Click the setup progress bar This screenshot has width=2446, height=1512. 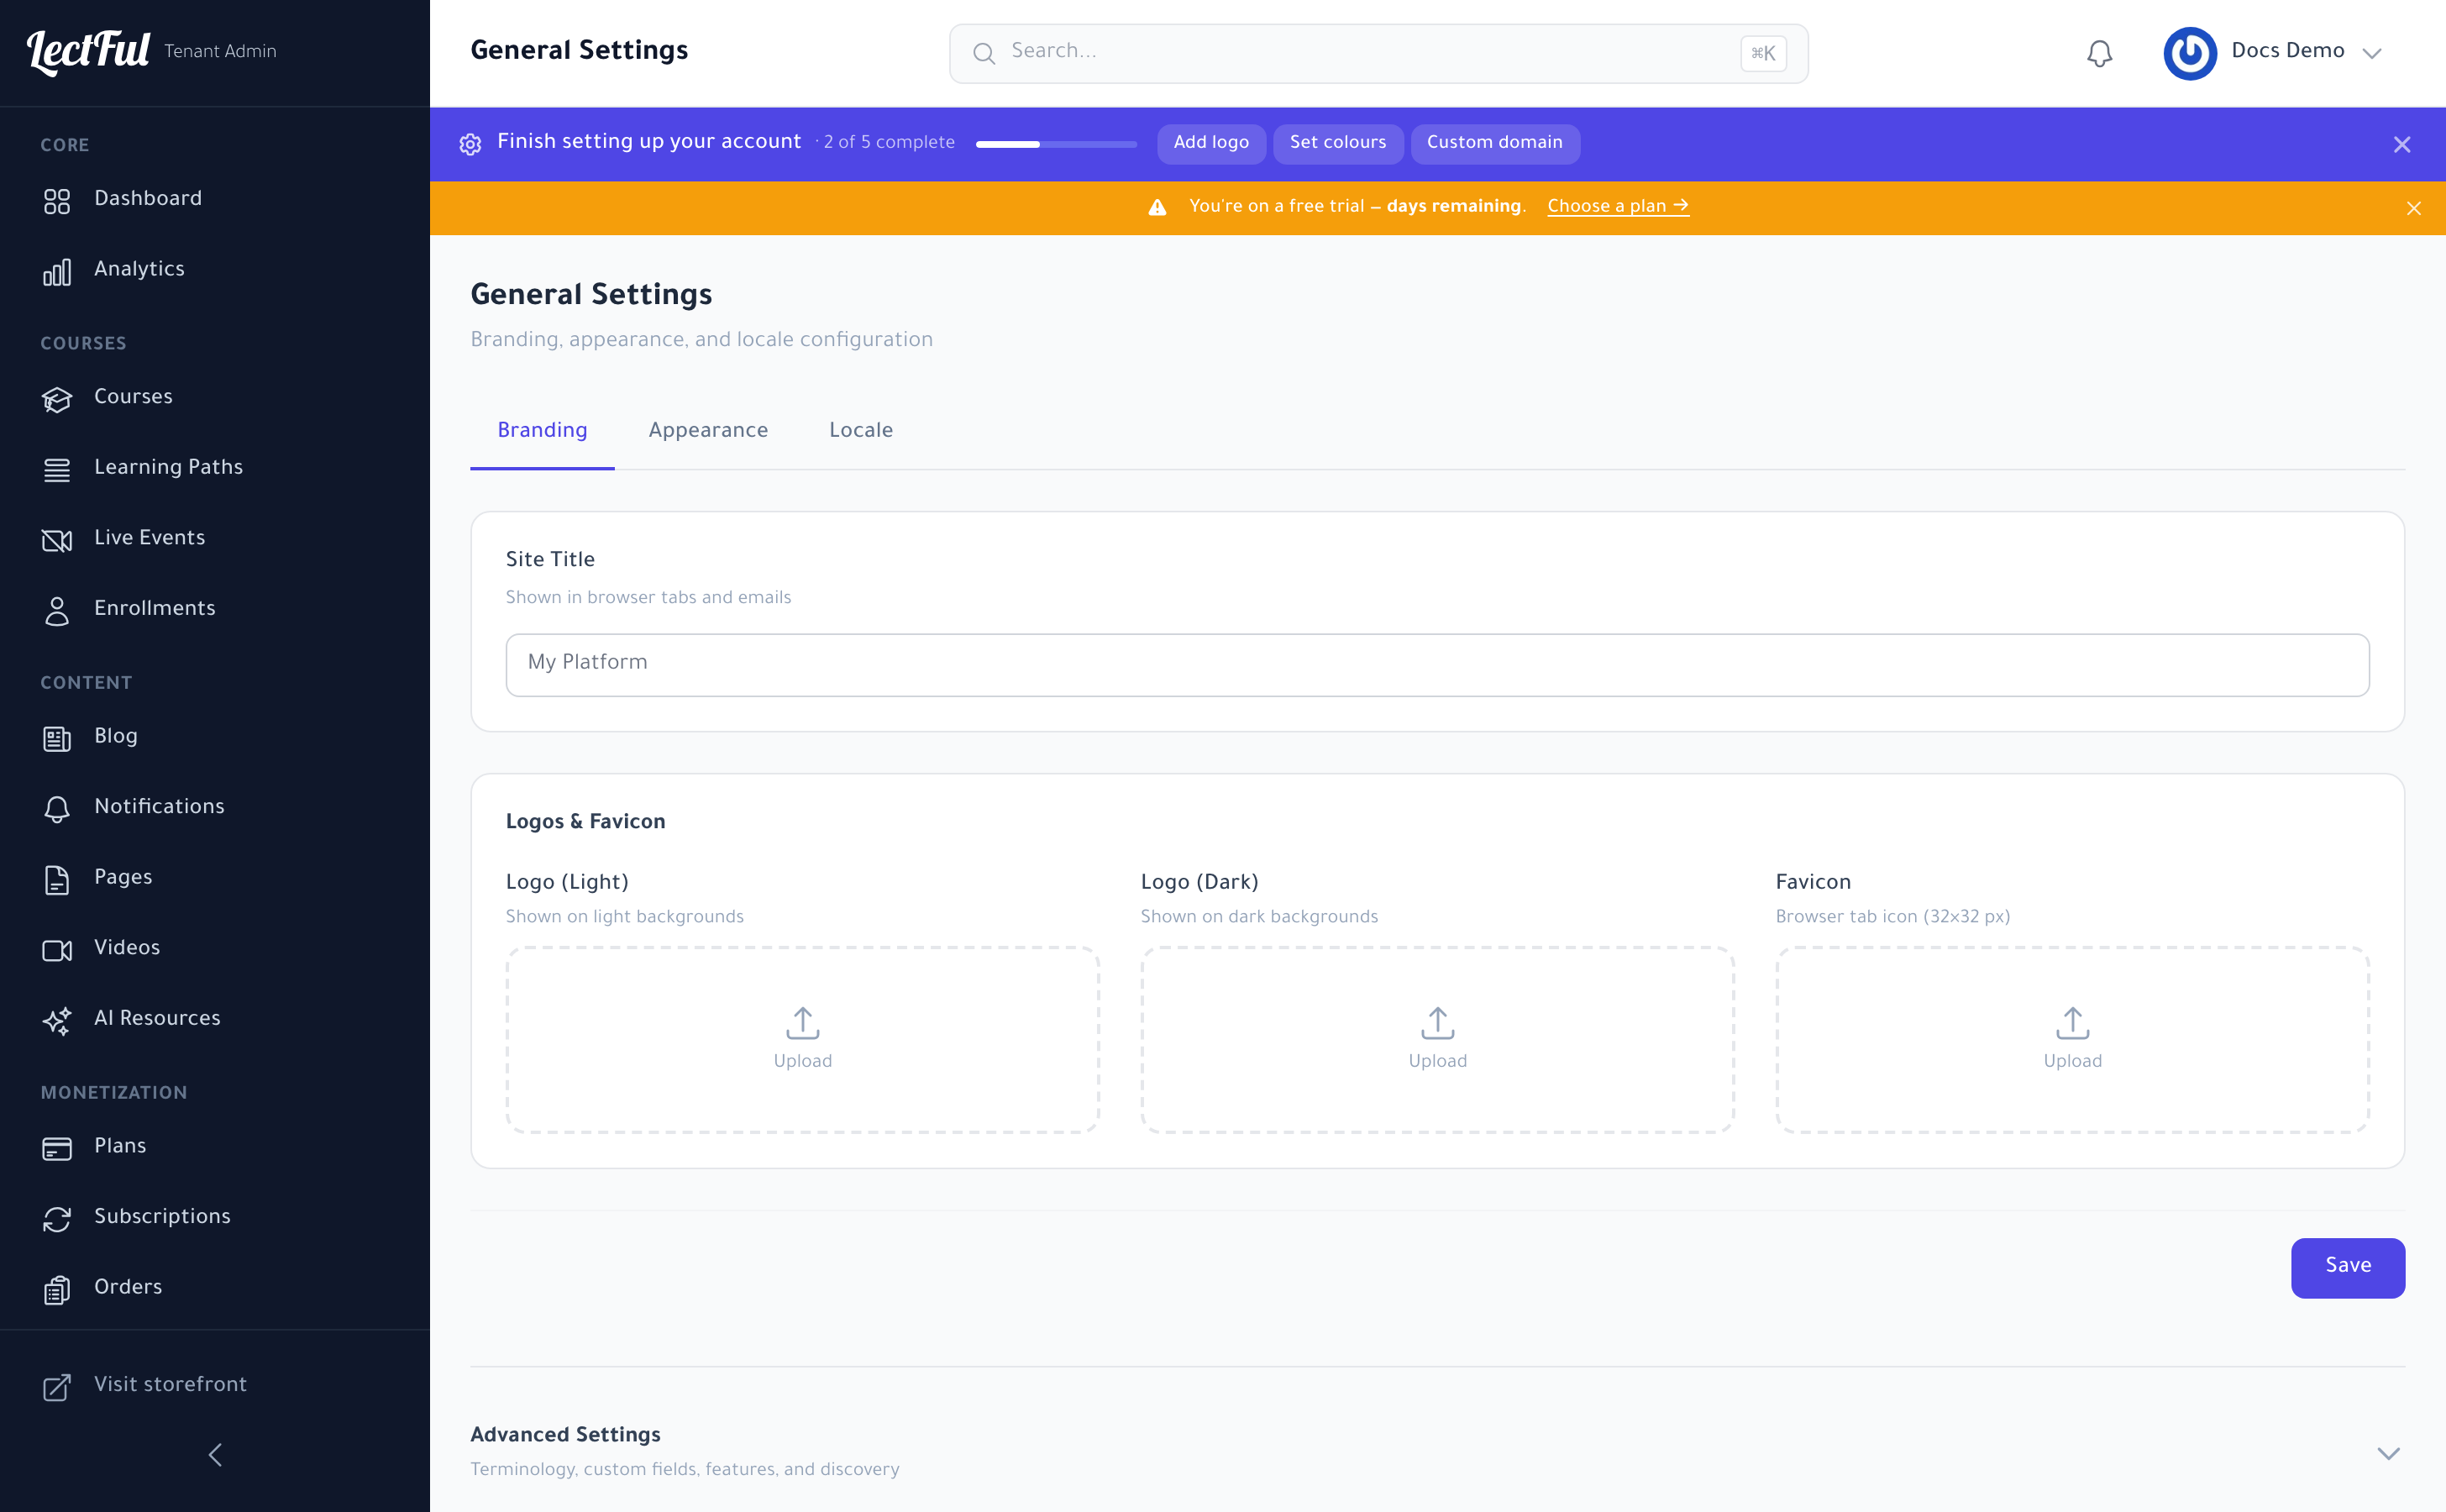click(x=1056, y=144)
